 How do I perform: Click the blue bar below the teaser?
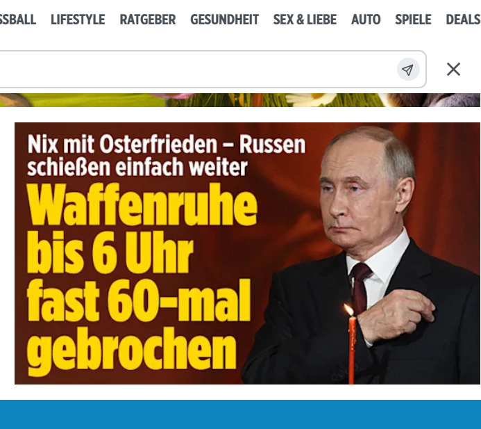pyautogui.click(x=240, y=414)
